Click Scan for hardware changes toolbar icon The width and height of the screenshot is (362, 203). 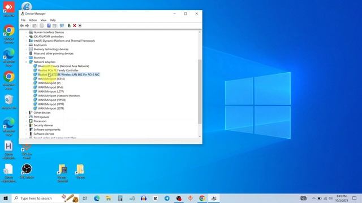coord(62,25)
